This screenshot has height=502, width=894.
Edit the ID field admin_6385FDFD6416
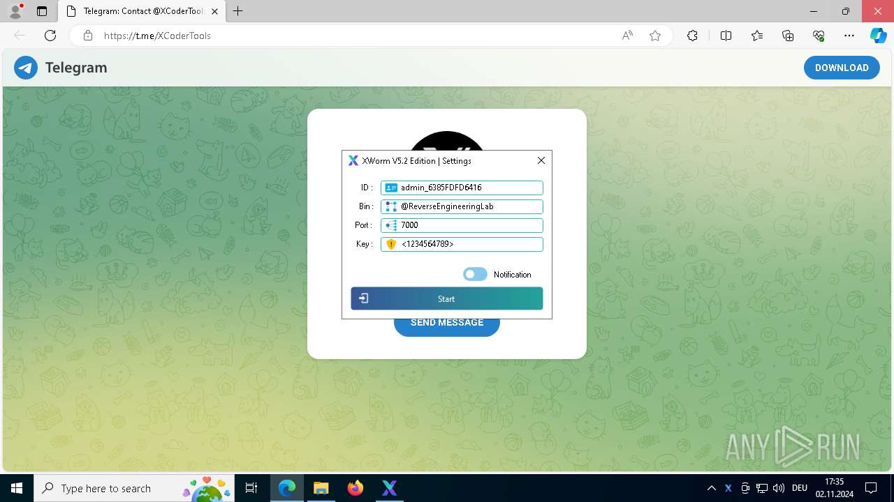coord(462,188)
